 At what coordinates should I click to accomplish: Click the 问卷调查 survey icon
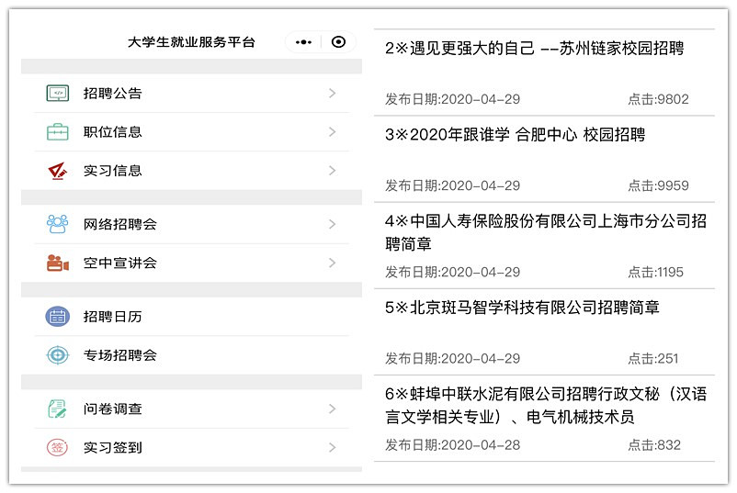point(58,409)
